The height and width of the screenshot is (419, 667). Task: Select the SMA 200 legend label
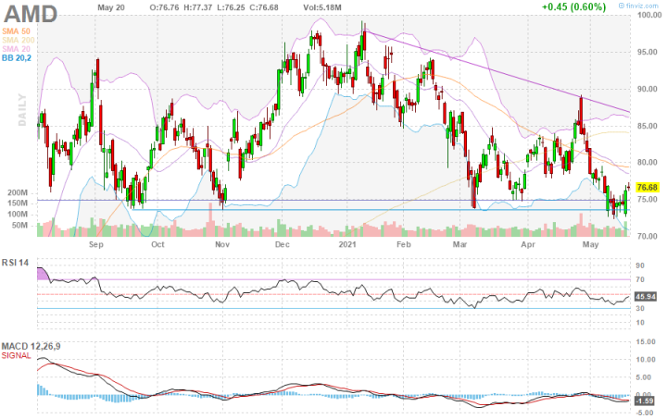coord(19,41)
